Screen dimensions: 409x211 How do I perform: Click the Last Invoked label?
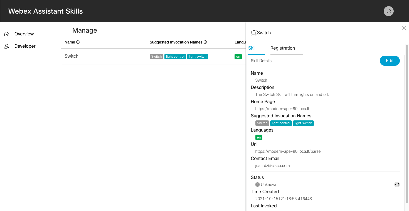[263, 206]
